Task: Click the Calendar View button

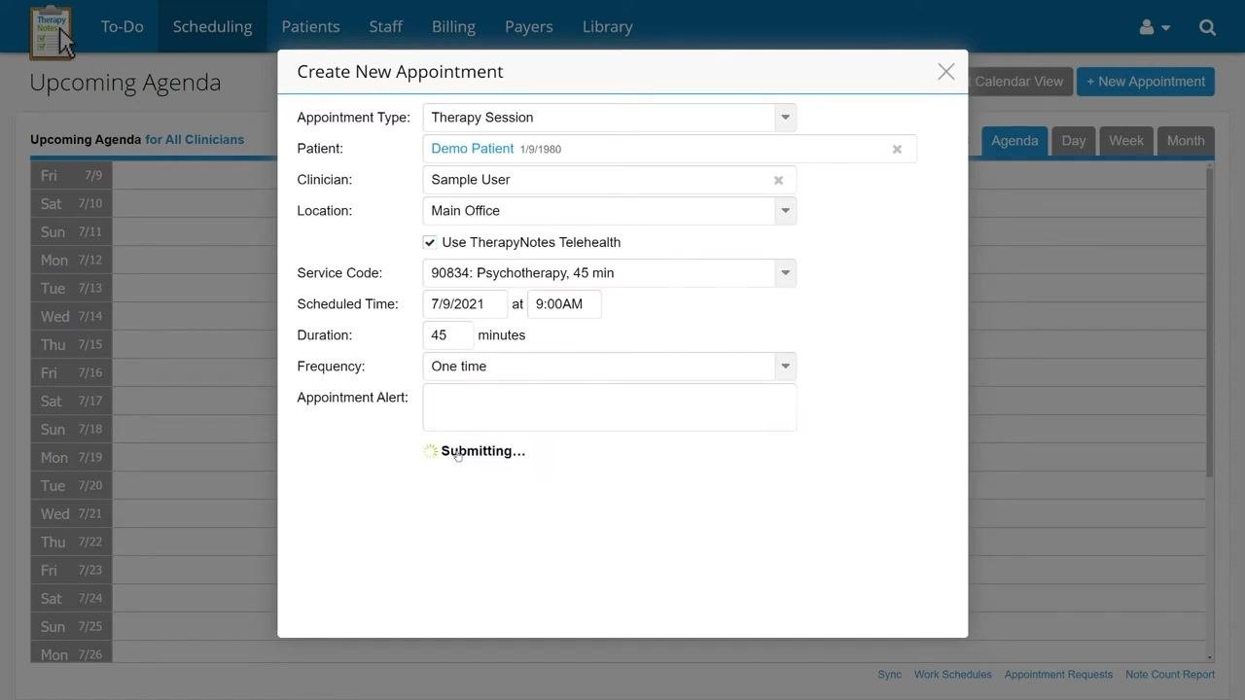Action: (1018, 82)
